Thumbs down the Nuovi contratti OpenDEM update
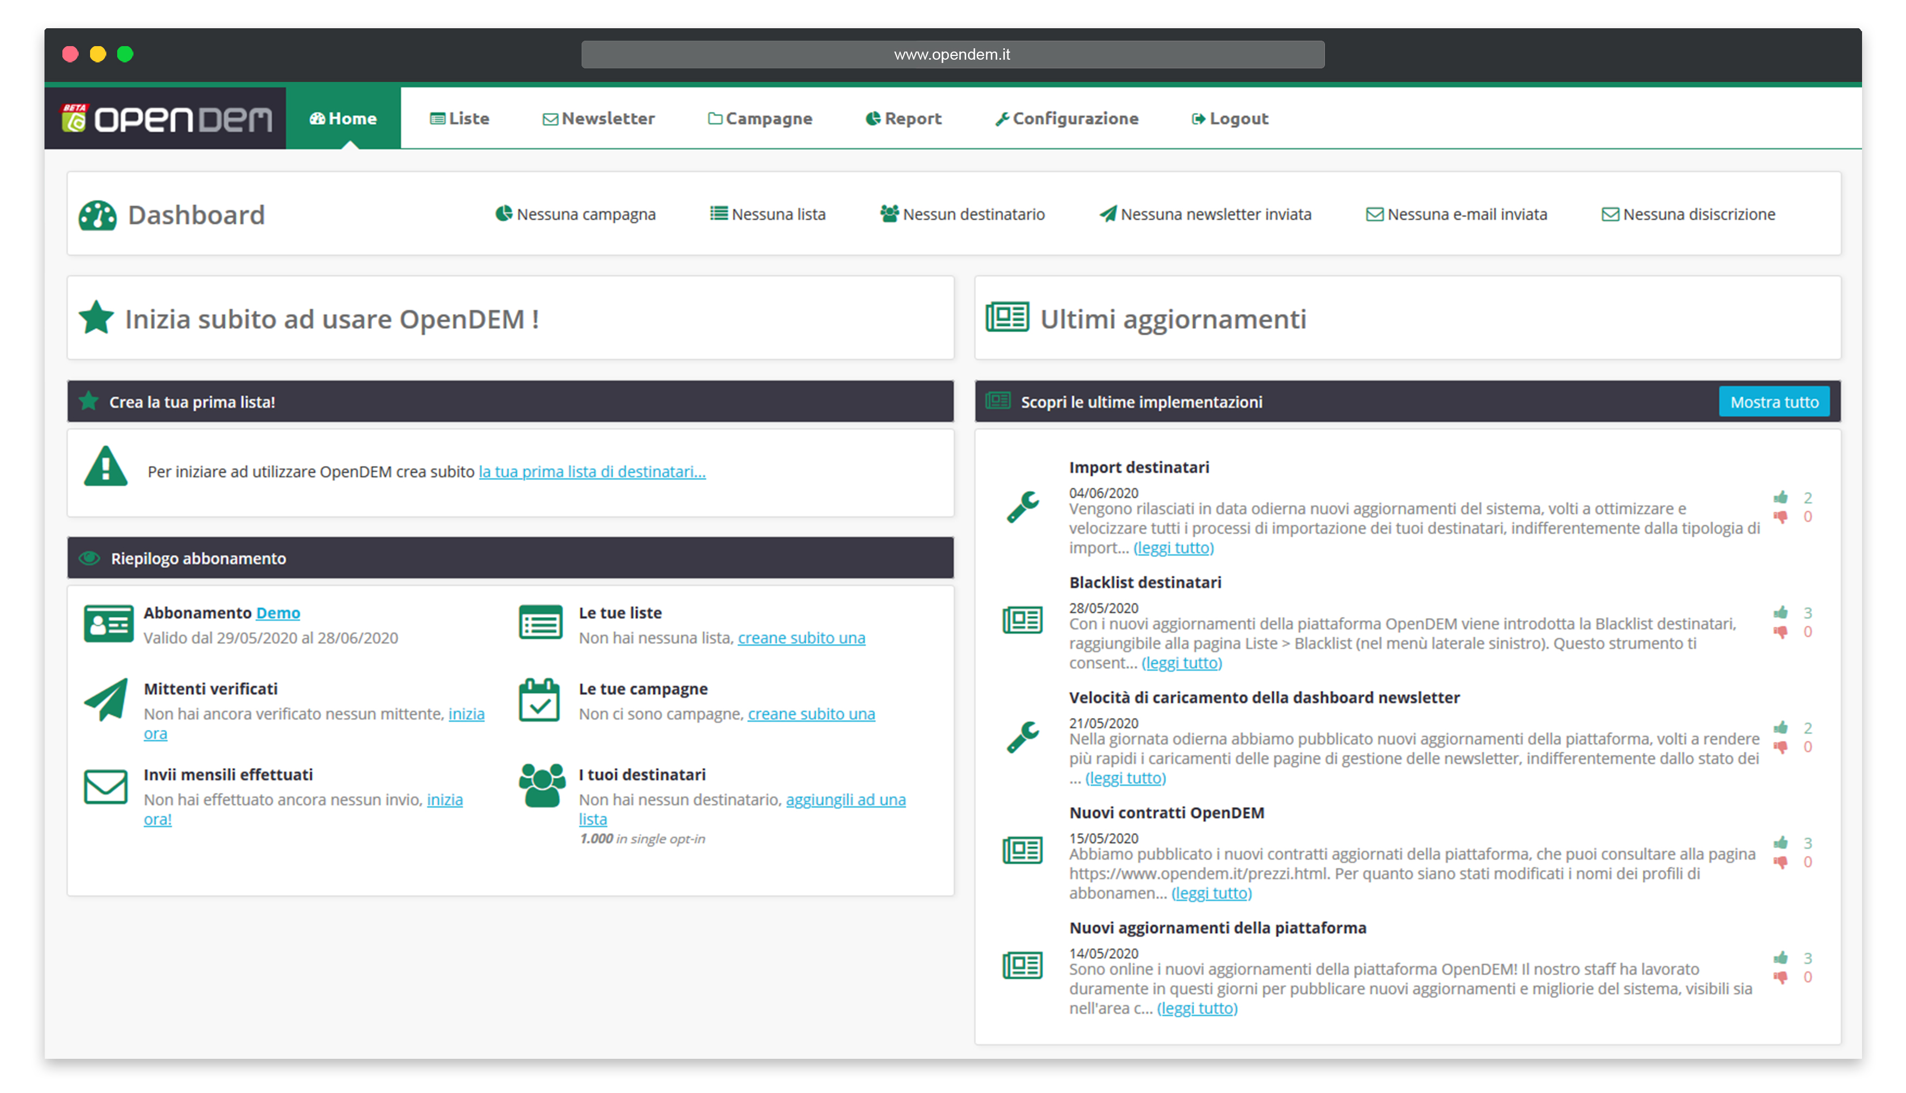 pyautogui.click(x=1781, y=862)
